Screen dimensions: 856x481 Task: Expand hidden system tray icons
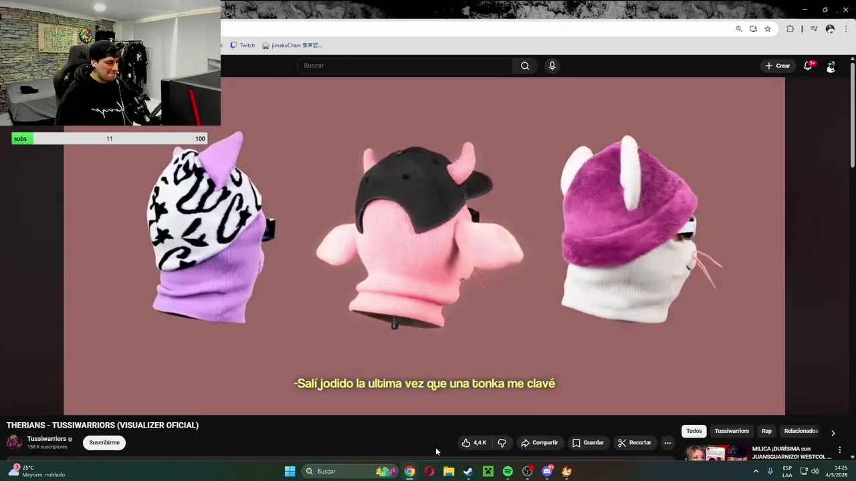tap(756, 472)
